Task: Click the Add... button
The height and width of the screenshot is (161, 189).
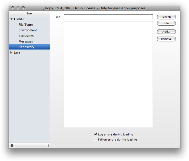Action: [166, 32]
